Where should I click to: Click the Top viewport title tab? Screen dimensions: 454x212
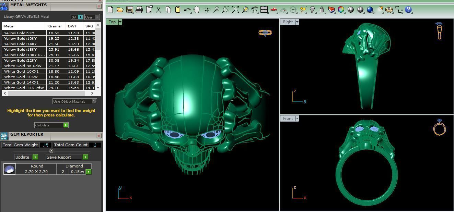(112, 22)
